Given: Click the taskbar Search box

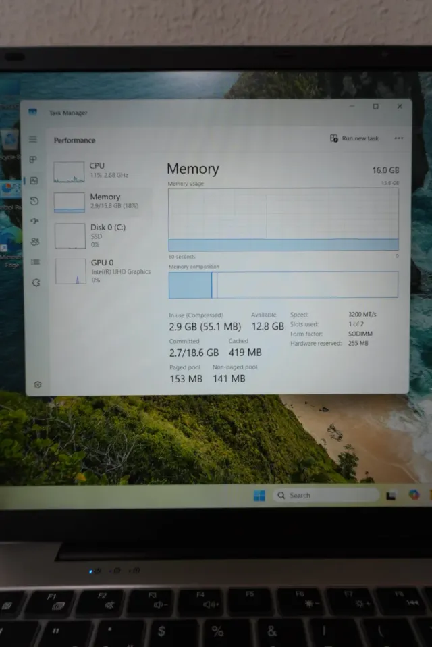Looking at the screenshot, I should click(325, 495).
